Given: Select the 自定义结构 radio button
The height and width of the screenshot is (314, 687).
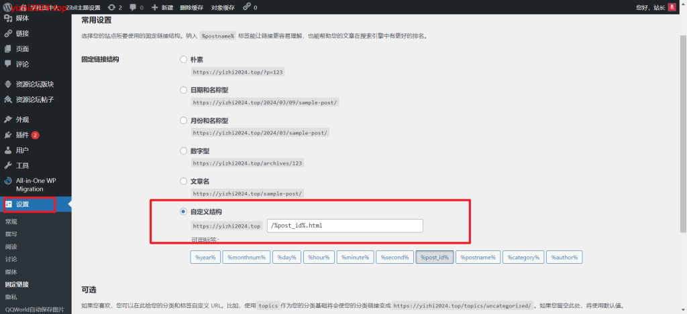Looking at the screenshot, I should [x=184, y=212].
